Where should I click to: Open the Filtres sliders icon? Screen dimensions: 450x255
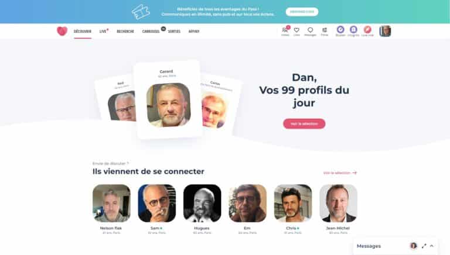pyautogui.click(x=325, y=31)
